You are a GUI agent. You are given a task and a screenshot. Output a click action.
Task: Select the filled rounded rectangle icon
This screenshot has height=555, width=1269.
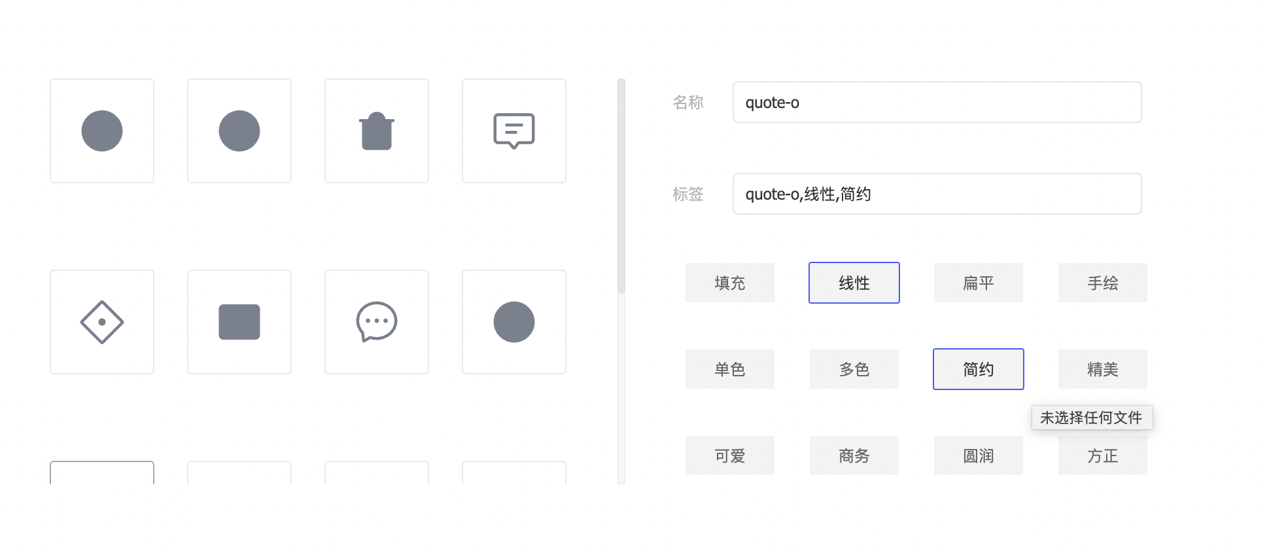tap(239, 322)
